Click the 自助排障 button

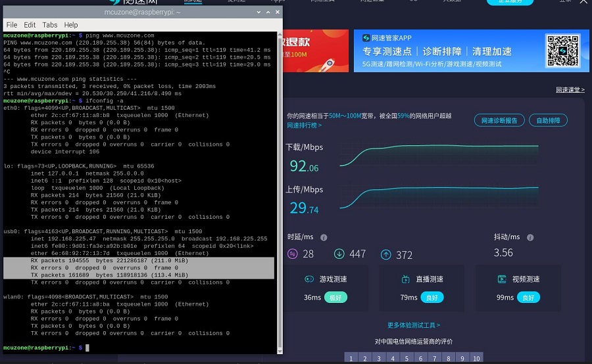click(548, 120)
